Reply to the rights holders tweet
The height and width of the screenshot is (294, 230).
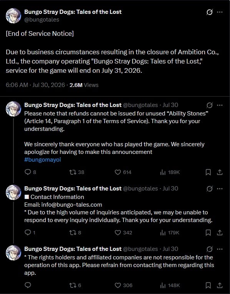click(28, 285)
